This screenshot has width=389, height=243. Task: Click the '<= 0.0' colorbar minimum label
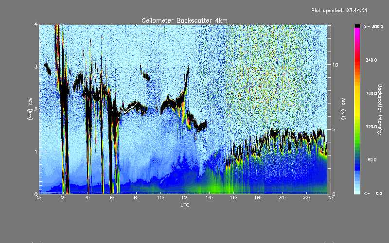[x=373, y=193]
